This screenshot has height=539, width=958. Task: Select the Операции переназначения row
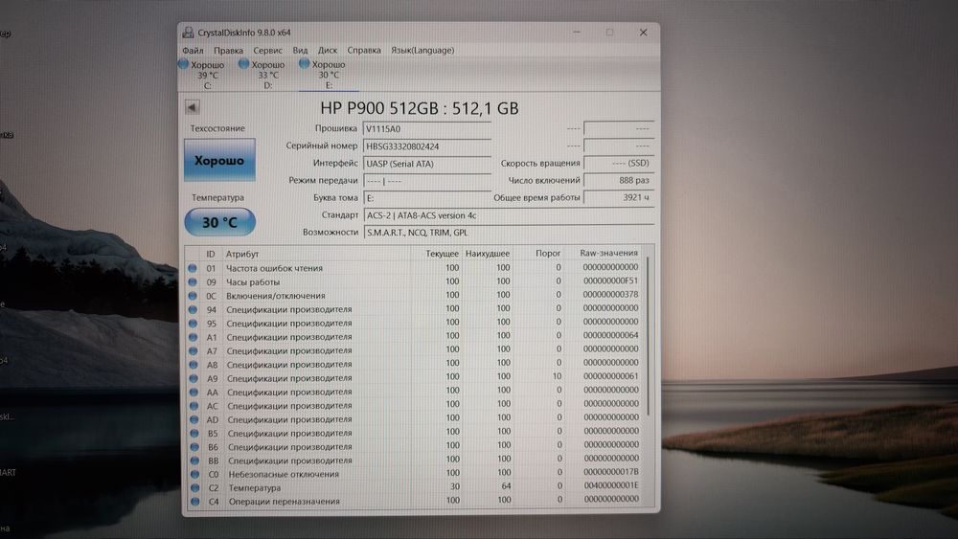click(416, 501)
